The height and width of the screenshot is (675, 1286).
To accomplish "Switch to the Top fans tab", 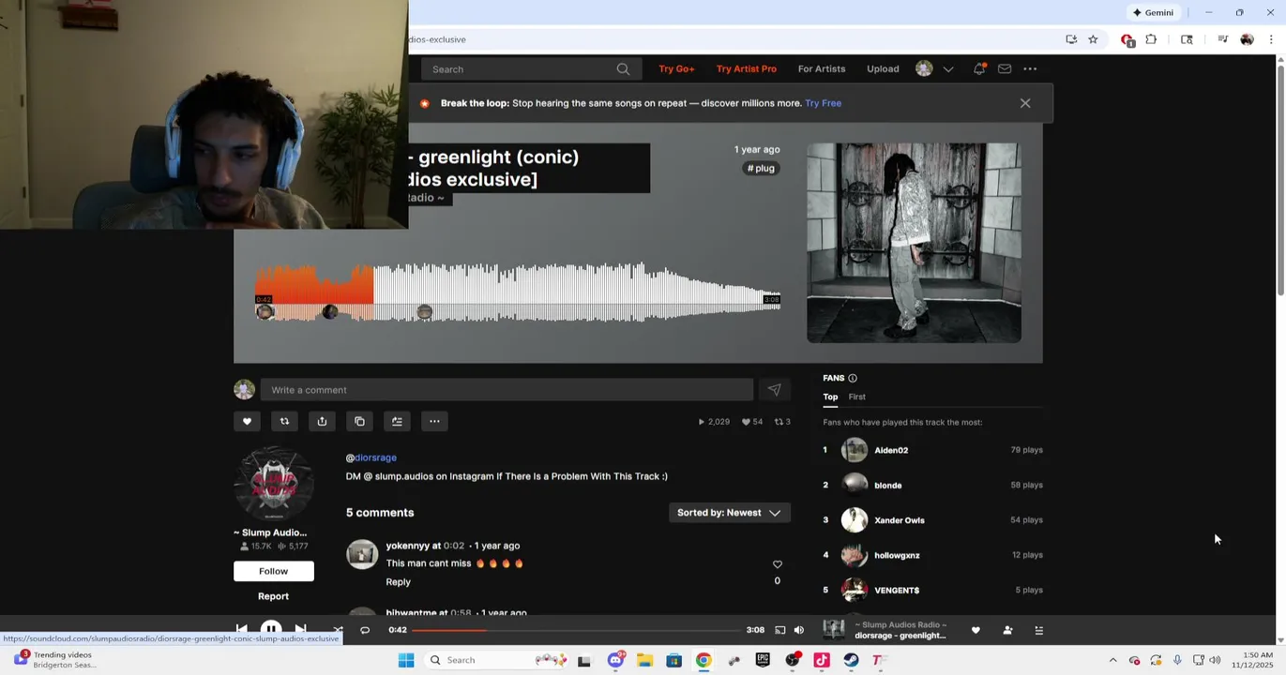I will [830, 397].
